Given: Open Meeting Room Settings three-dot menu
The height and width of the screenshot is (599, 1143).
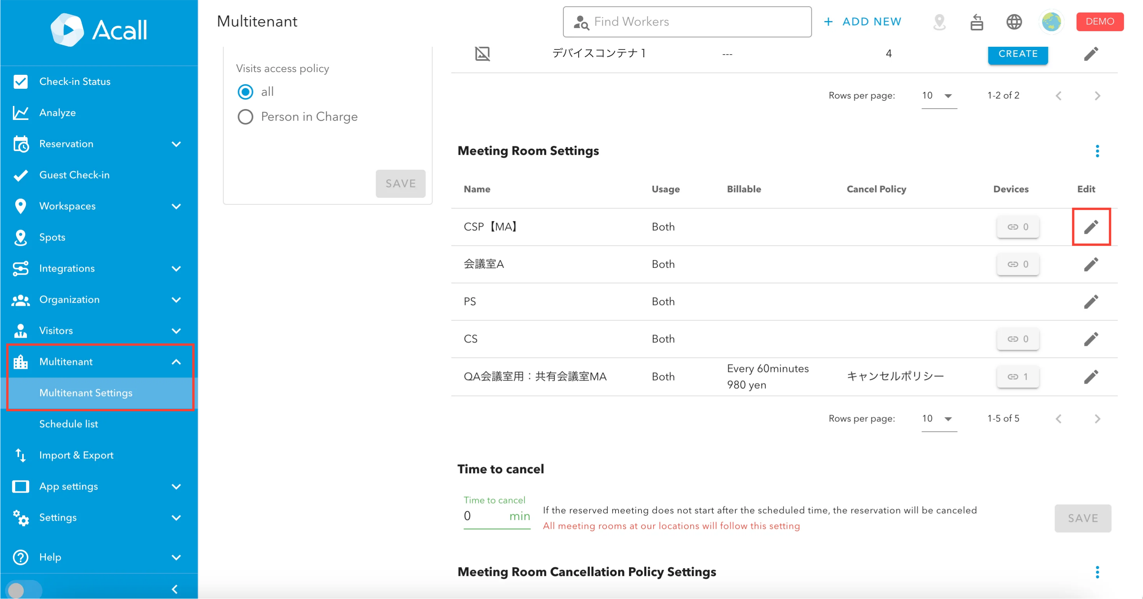Looking at the screenshot, I should (1097, 151).
